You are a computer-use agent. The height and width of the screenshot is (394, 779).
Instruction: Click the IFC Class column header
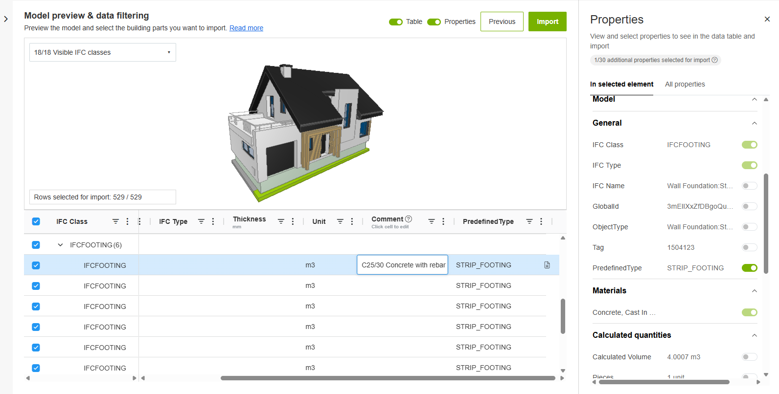coord(72,221)
